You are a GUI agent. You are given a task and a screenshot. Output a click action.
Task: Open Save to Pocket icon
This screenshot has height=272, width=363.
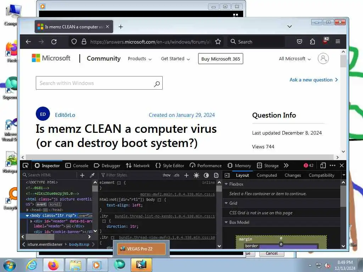(x=299, y=42)
